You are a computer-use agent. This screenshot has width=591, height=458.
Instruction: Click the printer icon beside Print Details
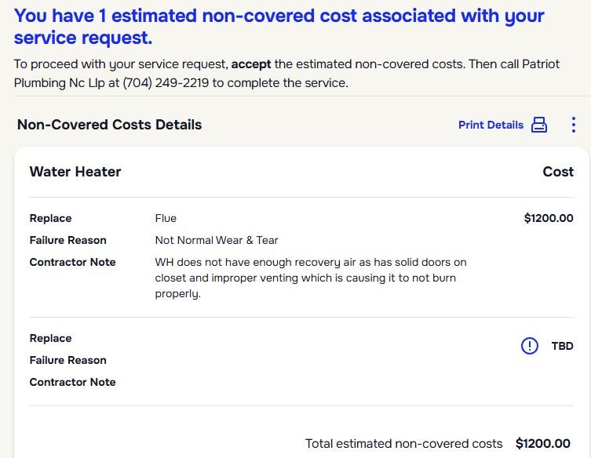click(539, 125)
